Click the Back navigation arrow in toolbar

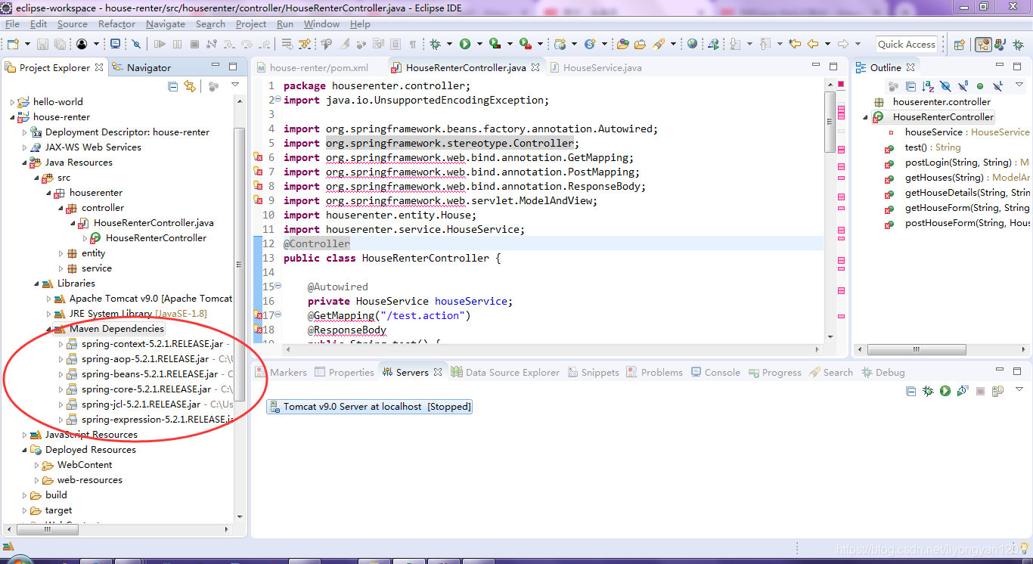(813, 45)
